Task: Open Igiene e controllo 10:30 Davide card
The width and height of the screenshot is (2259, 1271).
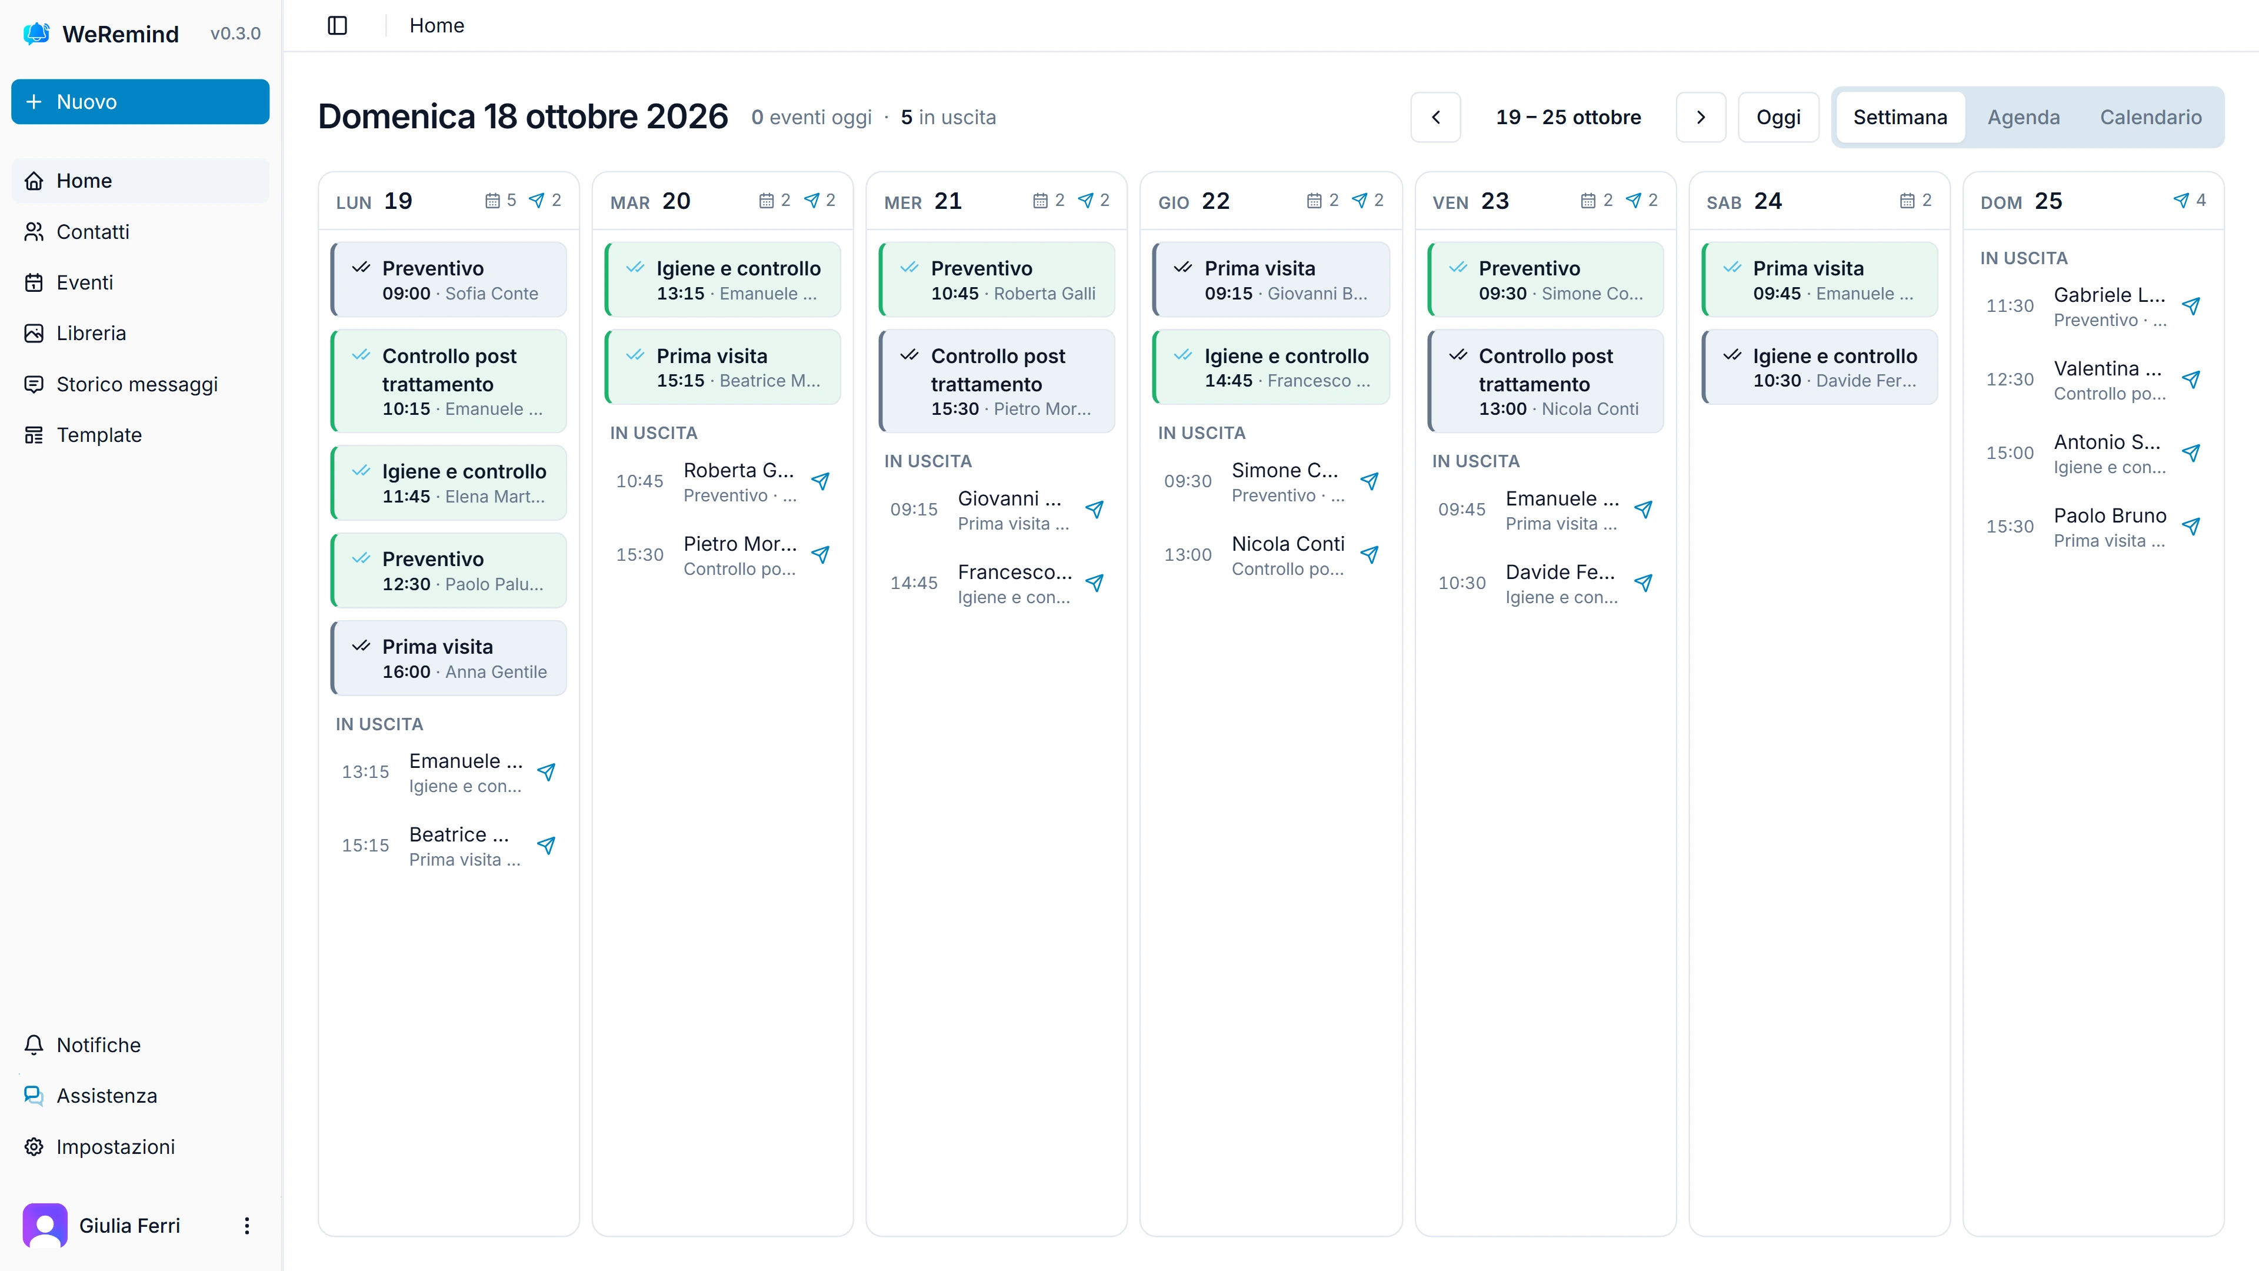Action: (1819, 367)
